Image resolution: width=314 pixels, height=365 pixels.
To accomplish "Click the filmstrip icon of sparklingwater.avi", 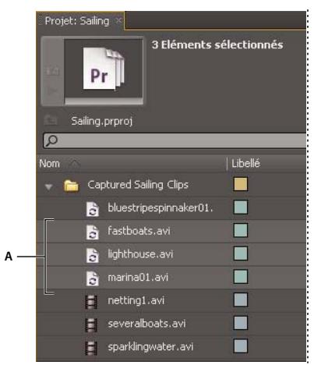I will coord(91,348).
